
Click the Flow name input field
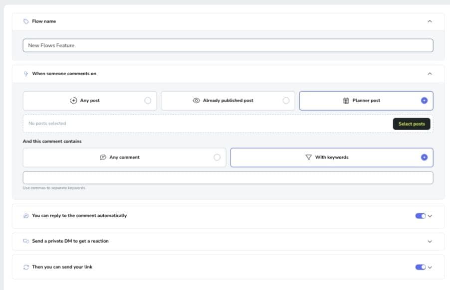point(228,45)
